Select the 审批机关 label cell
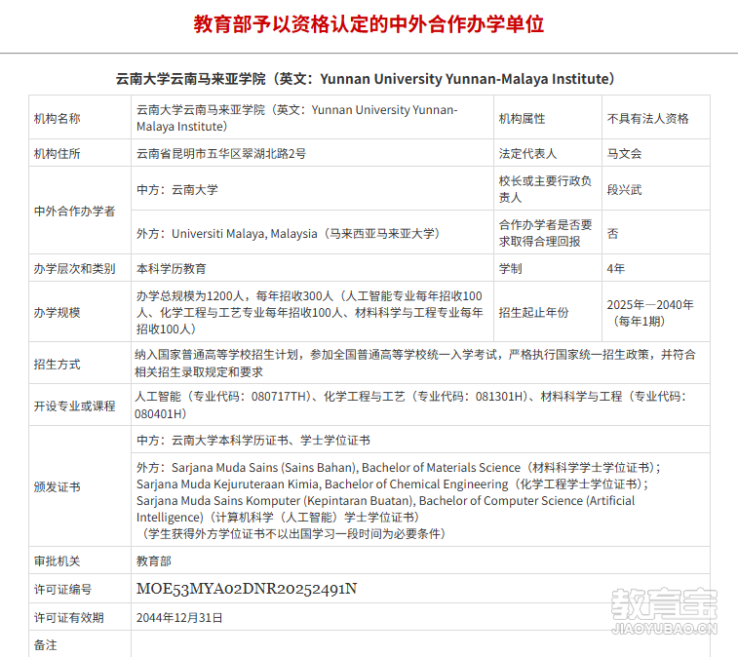 pos(80,560)
